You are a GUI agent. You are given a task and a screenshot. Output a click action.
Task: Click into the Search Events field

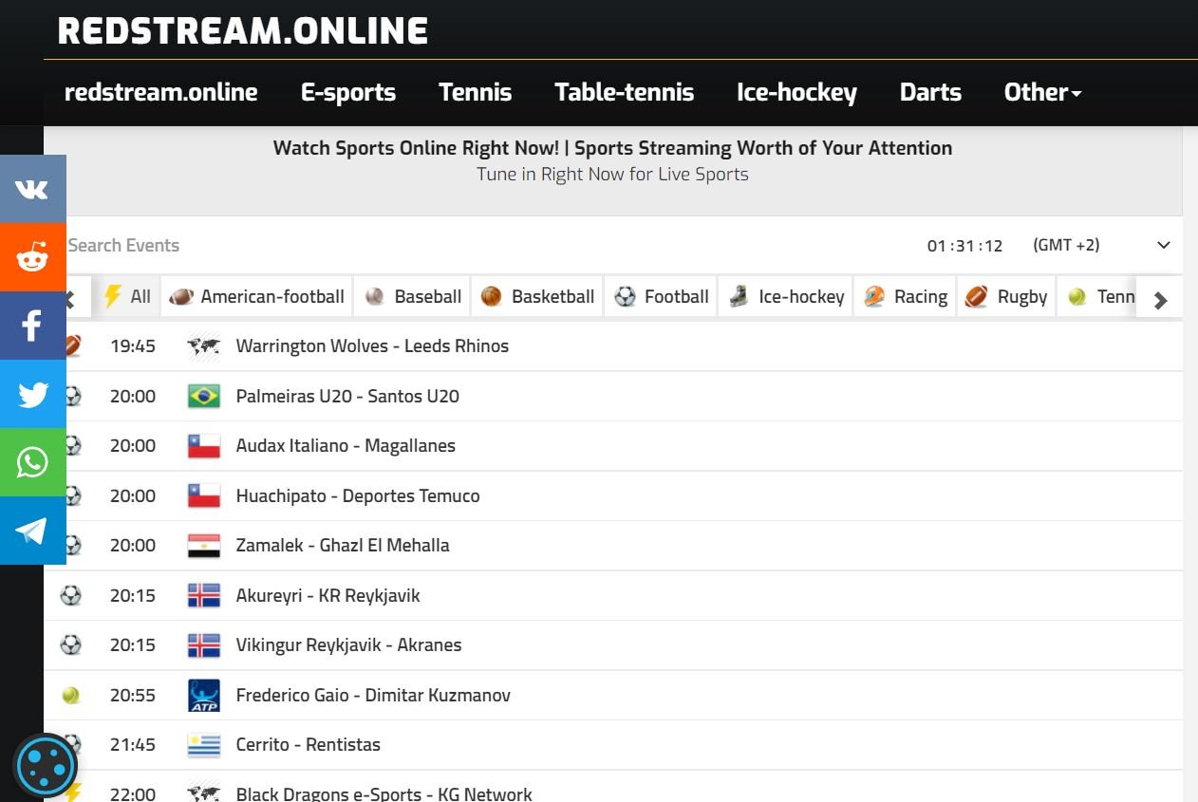(x=475, y=245)
